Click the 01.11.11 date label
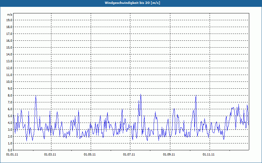262x163 pixels. (x=209, y=155)
